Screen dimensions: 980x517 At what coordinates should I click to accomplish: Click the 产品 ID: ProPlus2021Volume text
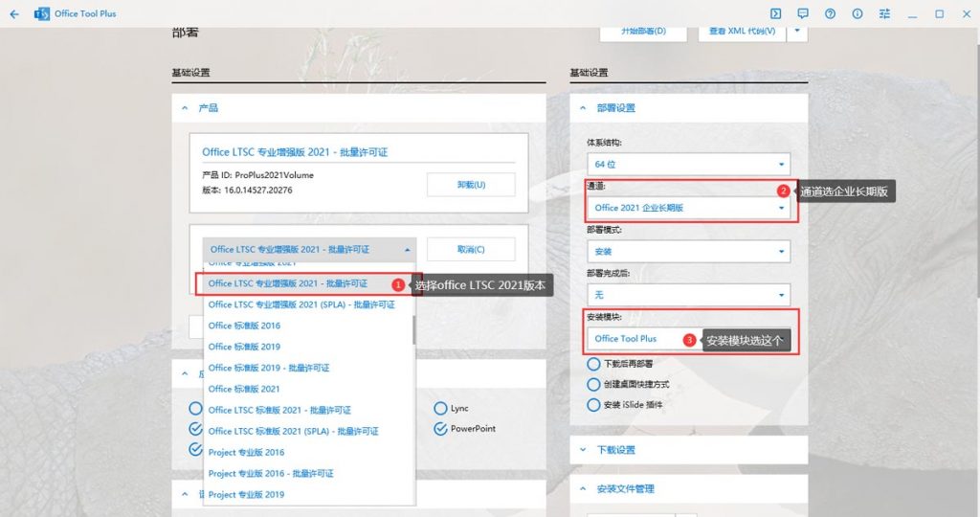click(258, 175)
